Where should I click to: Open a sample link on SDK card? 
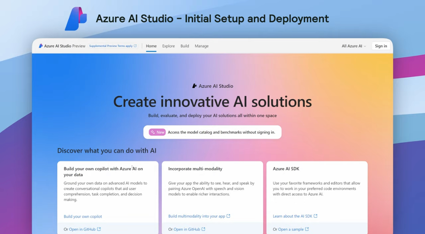(x=291, y=229)
